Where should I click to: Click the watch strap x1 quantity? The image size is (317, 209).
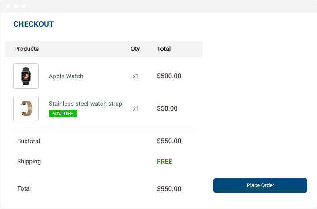[x=136, y=108]
